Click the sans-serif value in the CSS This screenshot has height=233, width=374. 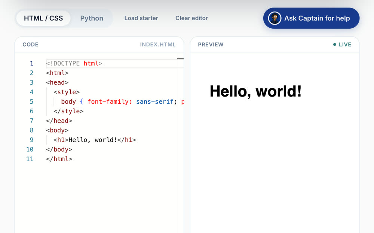point(155,101)
